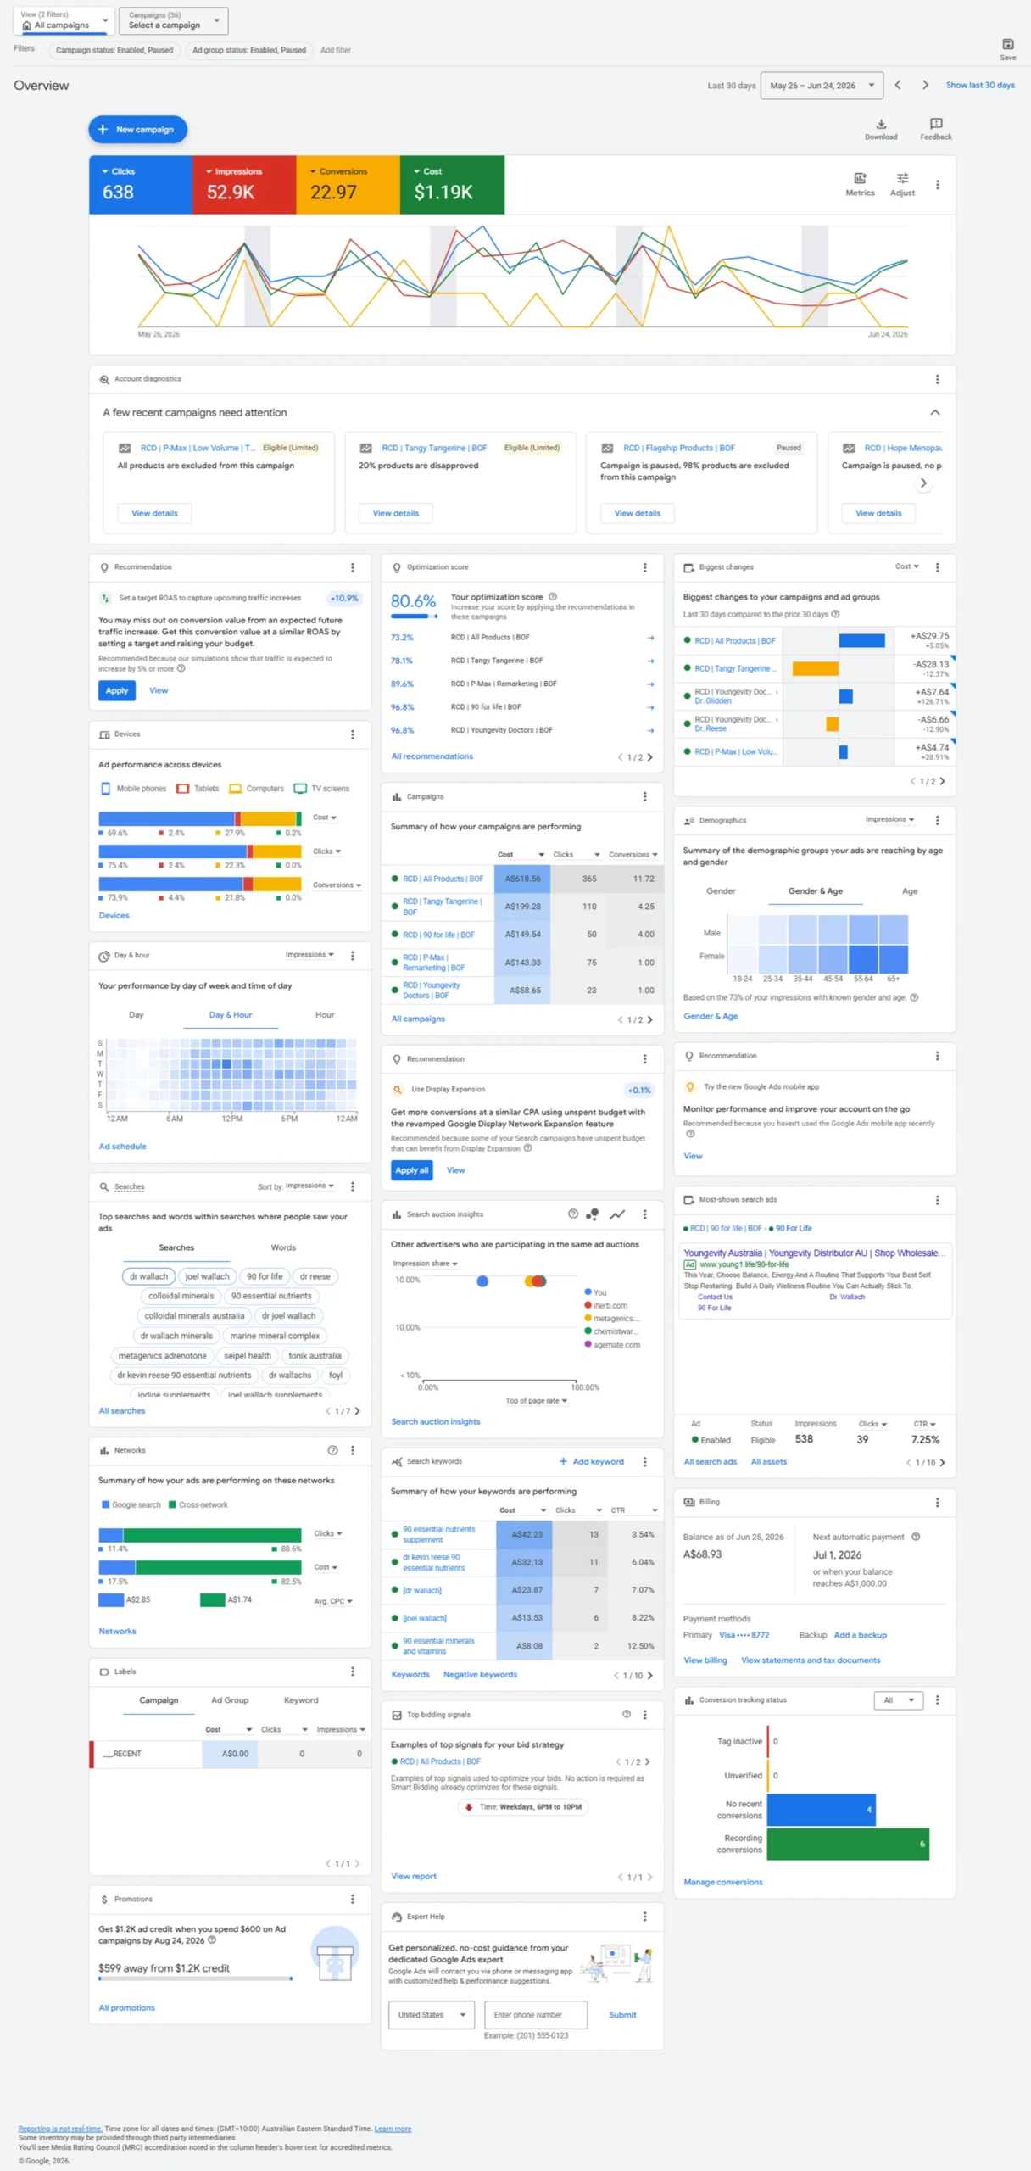Open Select a campaign dropdown
This screenshot has width=1031, height=2171.
173,20
